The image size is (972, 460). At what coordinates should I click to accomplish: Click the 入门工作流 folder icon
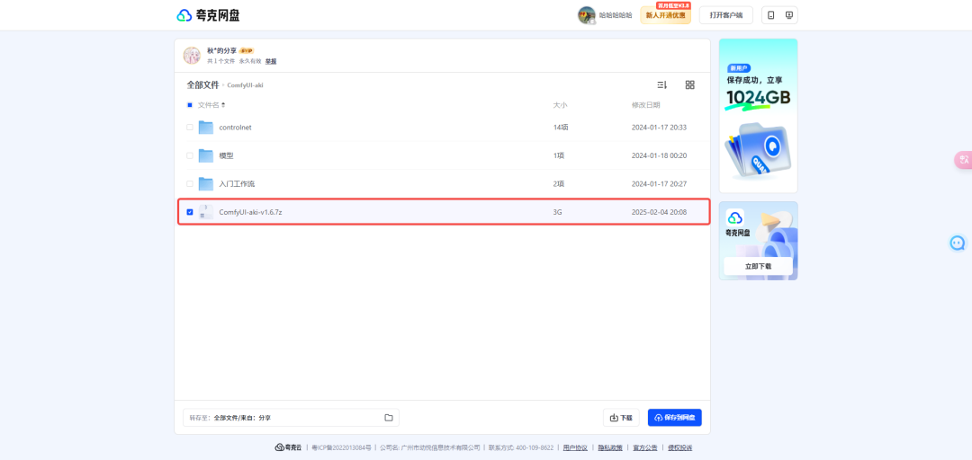coord(206,184)
